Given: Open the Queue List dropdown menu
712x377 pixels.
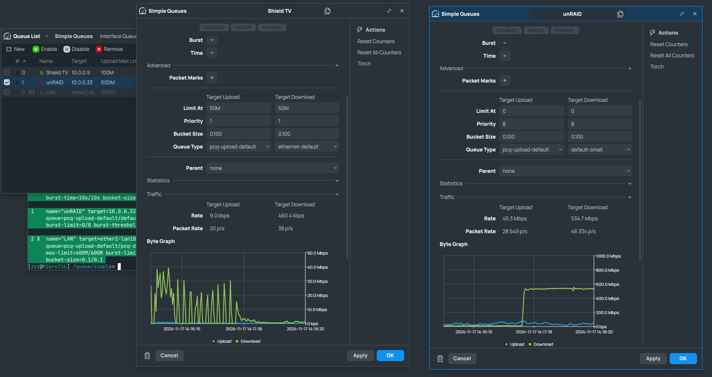Looking at the screenshot, I should click(47, 36).
